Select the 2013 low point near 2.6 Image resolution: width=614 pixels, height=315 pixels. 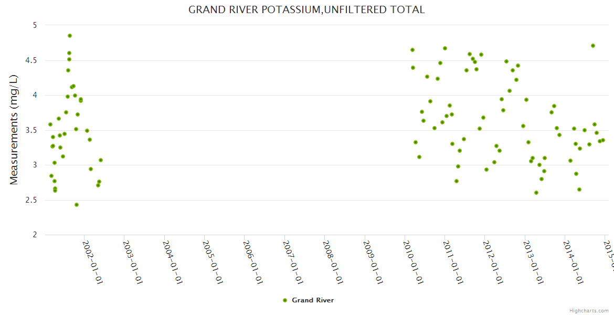[x=536, y=193]
